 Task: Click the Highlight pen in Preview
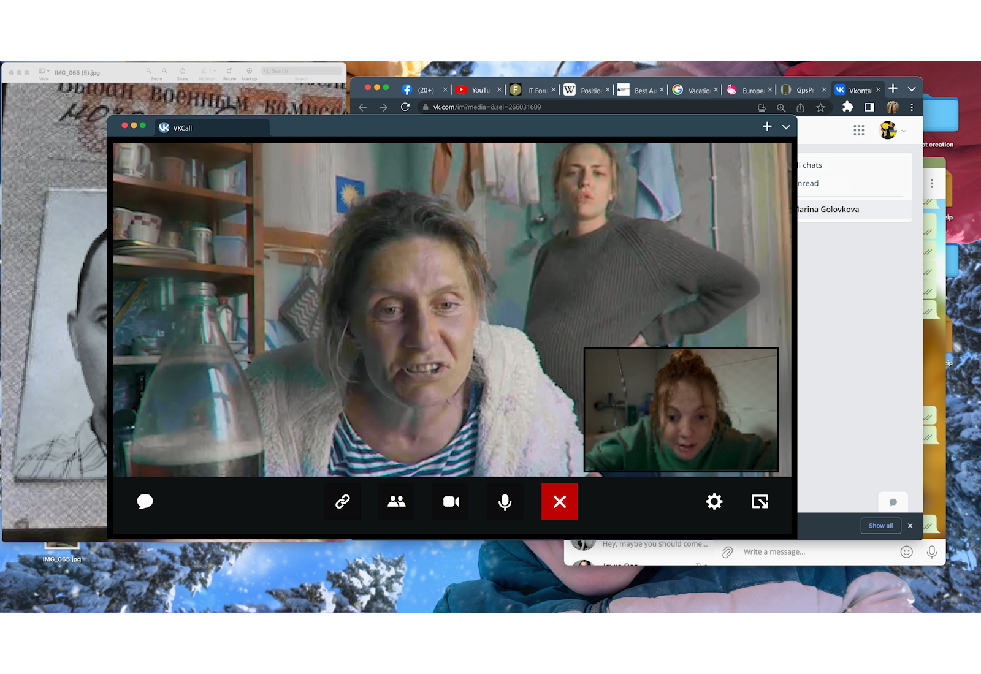tap(204, 71)
